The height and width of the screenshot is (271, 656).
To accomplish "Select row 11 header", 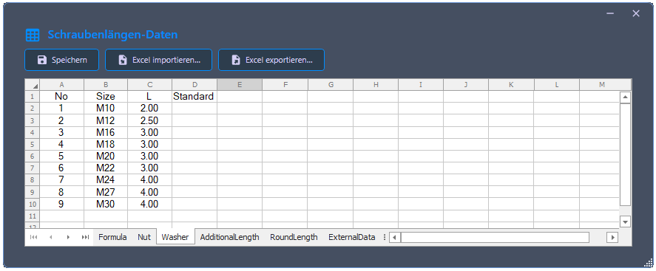I will [33, 216].
